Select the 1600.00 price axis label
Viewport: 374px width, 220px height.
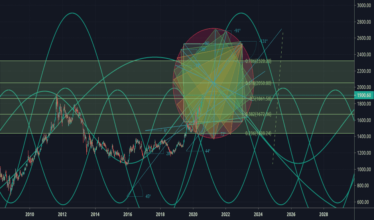pos(364,120)
